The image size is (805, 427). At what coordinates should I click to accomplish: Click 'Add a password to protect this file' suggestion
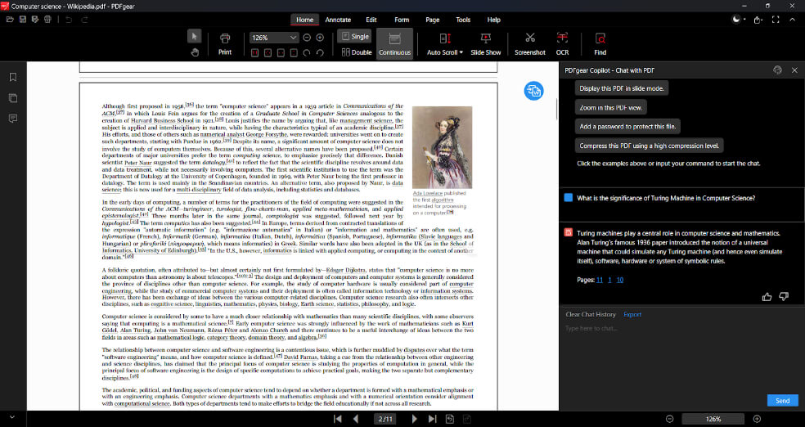click(627, 126)
